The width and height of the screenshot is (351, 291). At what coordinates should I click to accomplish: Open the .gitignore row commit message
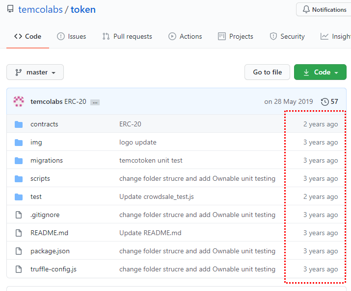click(x=197, y=215)
